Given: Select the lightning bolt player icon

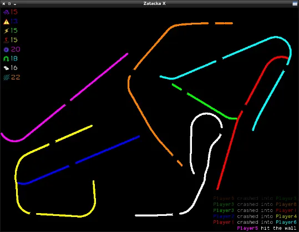Looking at the screenshot, I should (6, 31).
